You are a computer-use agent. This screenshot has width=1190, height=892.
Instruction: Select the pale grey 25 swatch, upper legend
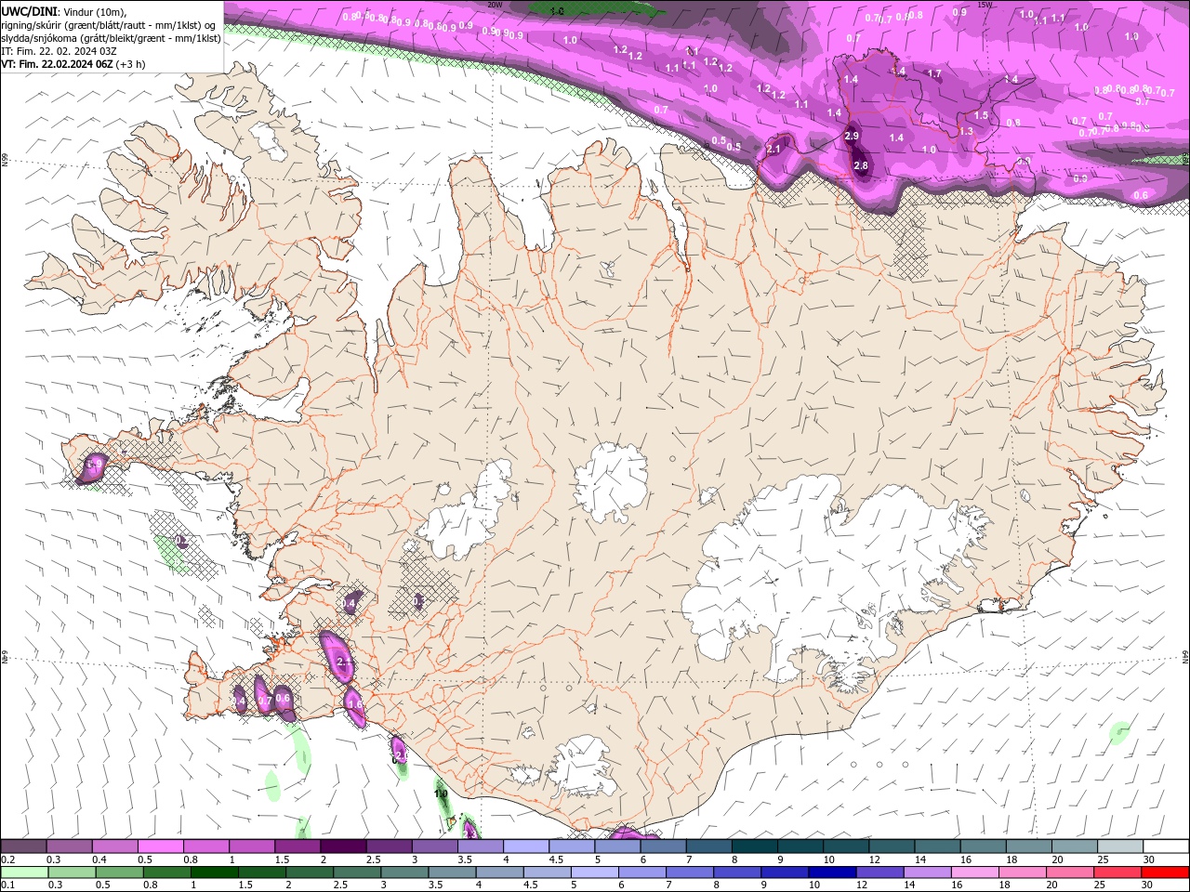pyautogui.click(x=1120, y=846)
